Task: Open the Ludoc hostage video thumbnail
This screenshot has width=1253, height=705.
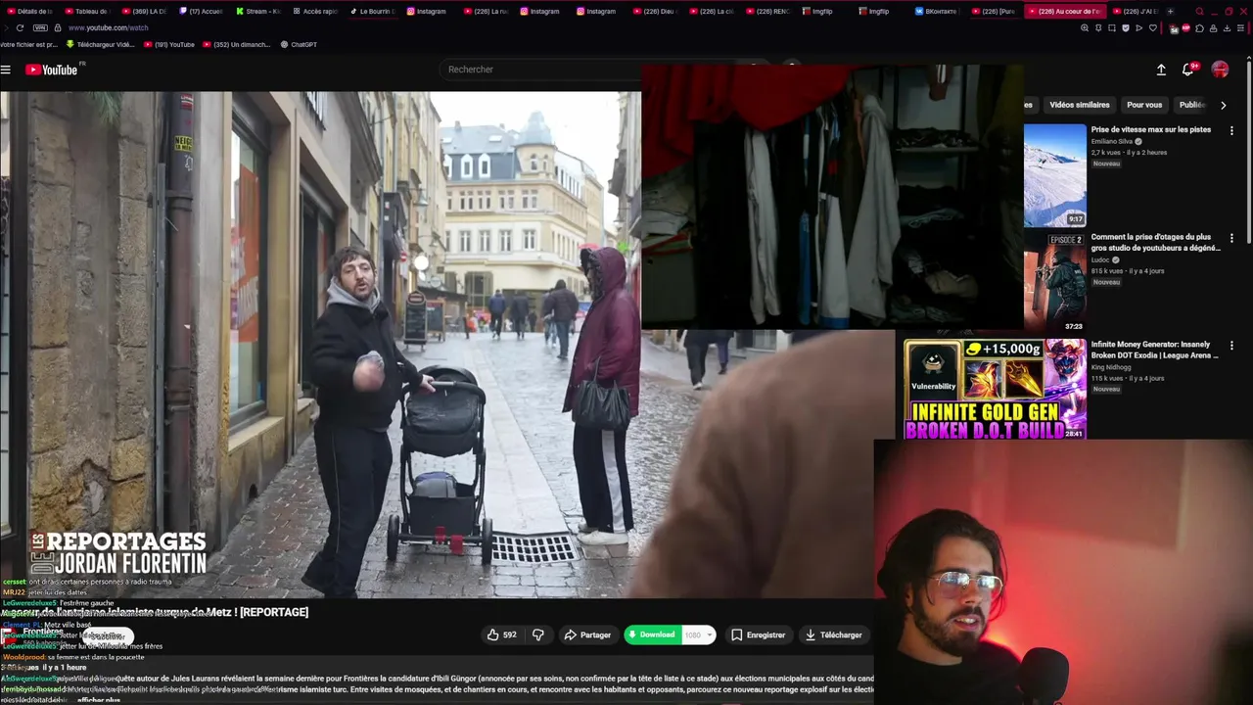Action: click(x=1055, y=283)
